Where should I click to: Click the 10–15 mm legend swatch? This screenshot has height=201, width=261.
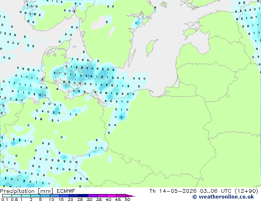[x=54, y=196]
